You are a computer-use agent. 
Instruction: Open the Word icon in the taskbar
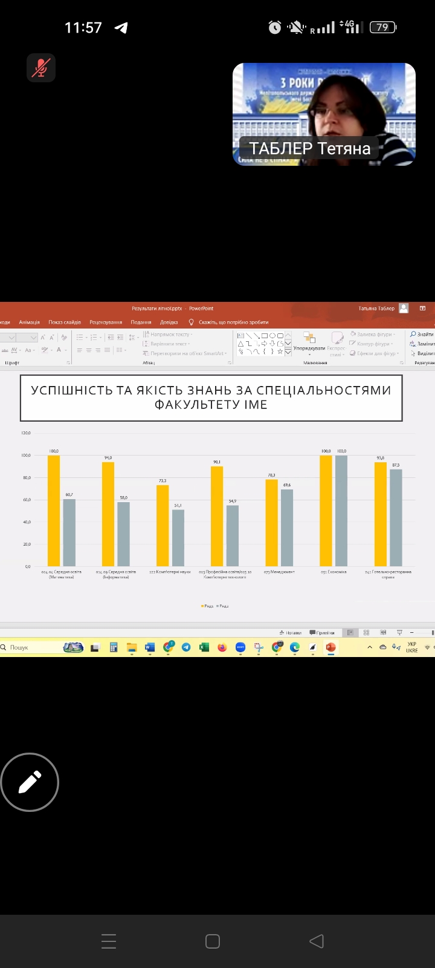click(149, 647)
